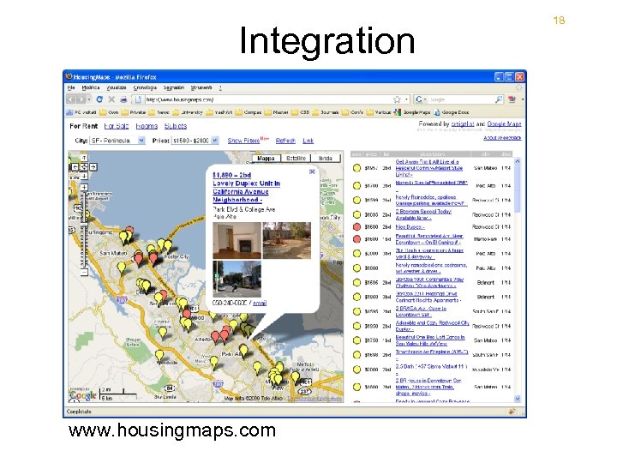Click the page icon beside the URL
The width and height of the screenshot is (617, 463).
138,99
